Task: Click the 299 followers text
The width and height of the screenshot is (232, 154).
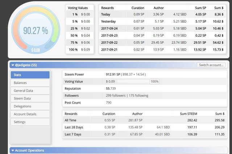Action: click(x=116, y=96)
